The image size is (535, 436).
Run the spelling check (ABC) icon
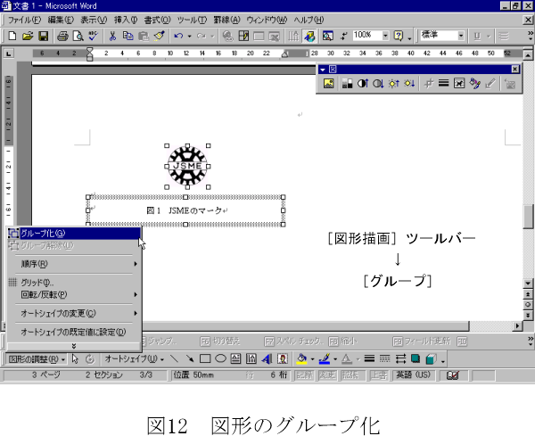[93, 36]
